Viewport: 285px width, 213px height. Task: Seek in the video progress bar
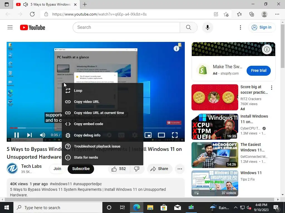coord(96,128)
